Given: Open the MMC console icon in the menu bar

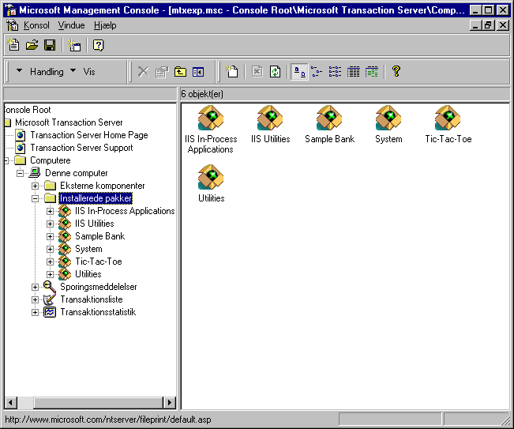Looking at the screenshot, I should tap(12, 25).
